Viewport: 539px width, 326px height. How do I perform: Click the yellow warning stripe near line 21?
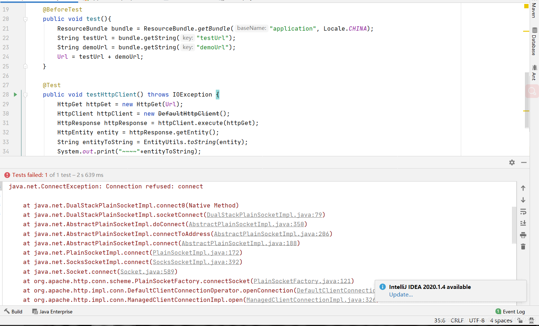[x=526, y=31]
